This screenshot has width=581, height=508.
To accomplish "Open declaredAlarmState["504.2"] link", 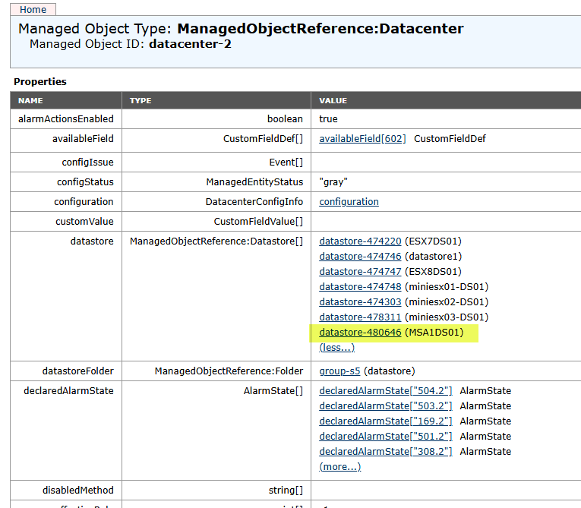I will [385, 391].
